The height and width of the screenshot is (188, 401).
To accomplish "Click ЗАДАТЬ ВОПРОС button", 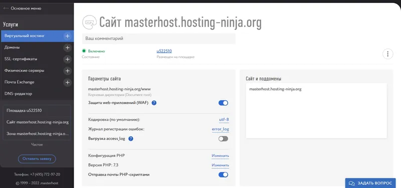I will [370, 183].
